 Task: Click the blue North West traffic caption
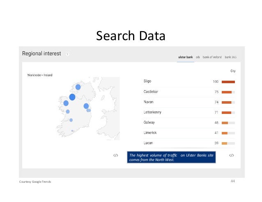pos(171,157)
